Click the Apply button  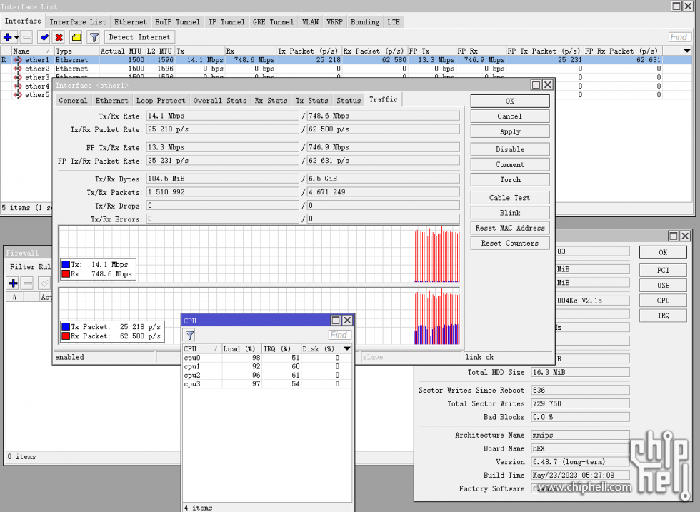(x=510, y=131)
